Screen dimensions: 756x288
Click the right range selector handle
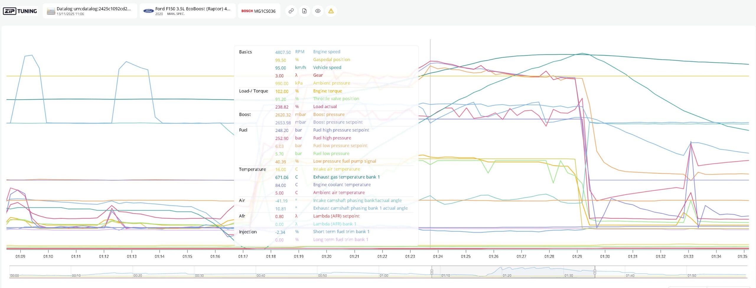pos(595,272)
